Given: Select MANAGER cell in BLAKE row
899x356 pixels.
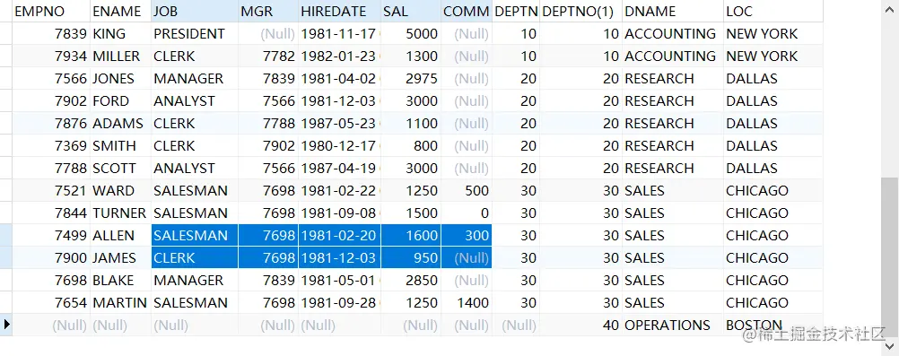Looking at the screenshot, I should (195, 281).
